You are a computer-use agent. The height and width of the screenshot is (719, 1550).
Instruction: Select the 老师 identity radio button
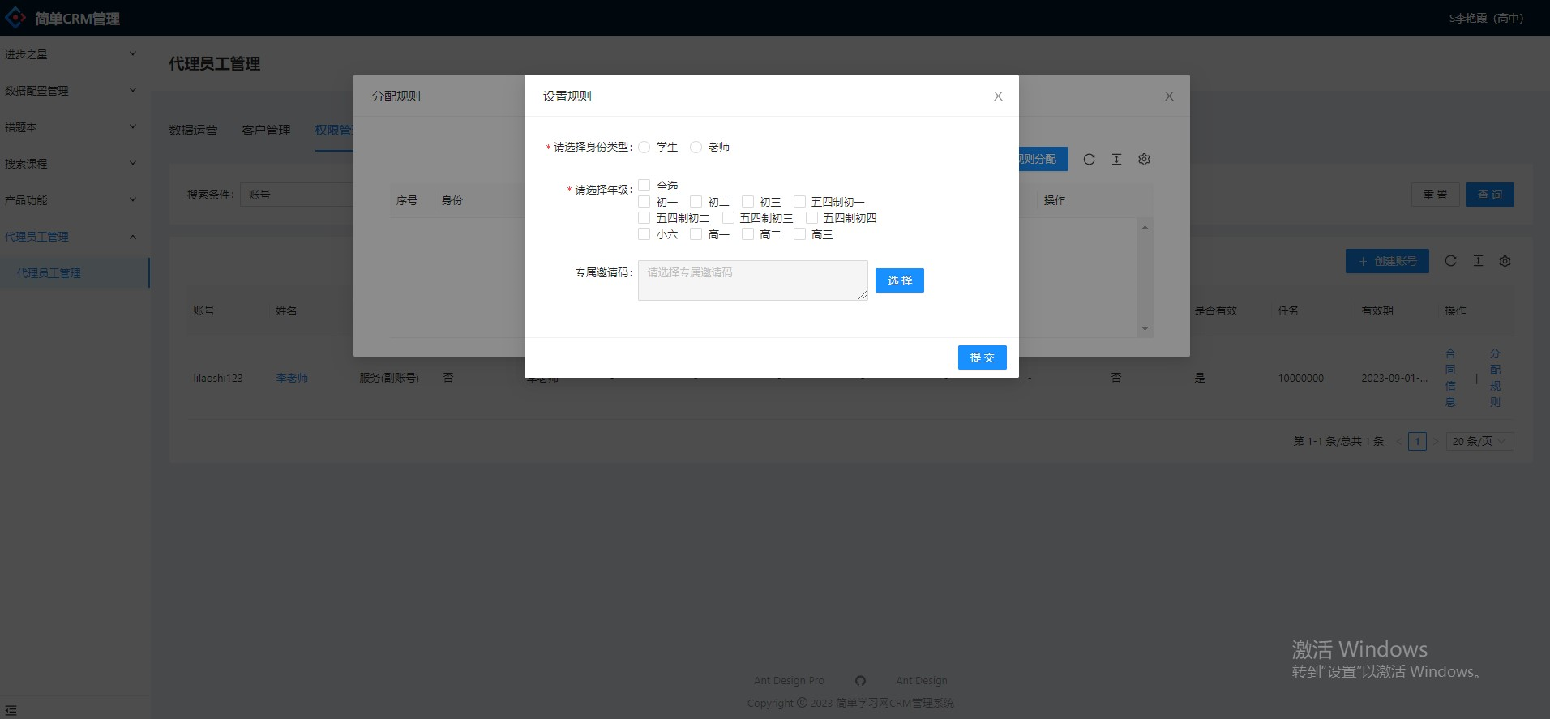pyautogui.click(x=696, y=148)
